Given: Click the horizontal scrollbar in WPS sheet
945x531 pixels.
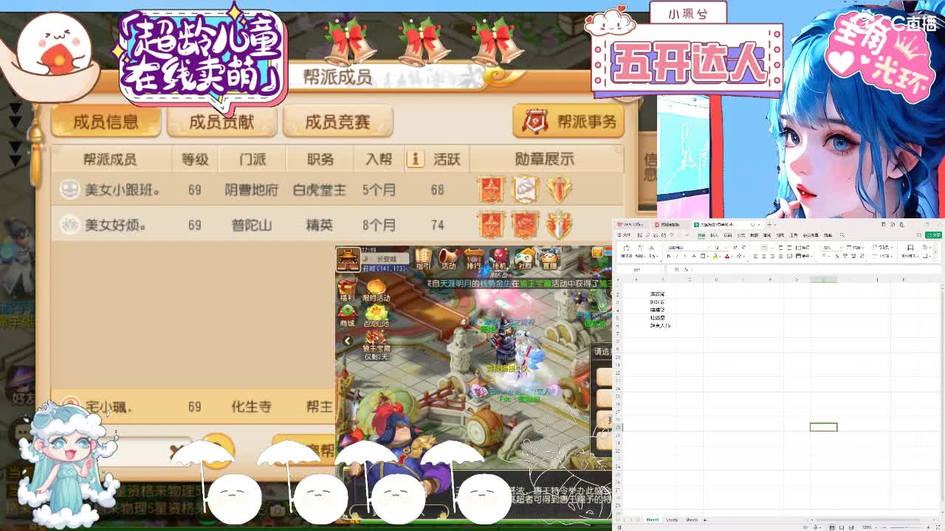Looking at the screenshot, I should pos(867,520).
